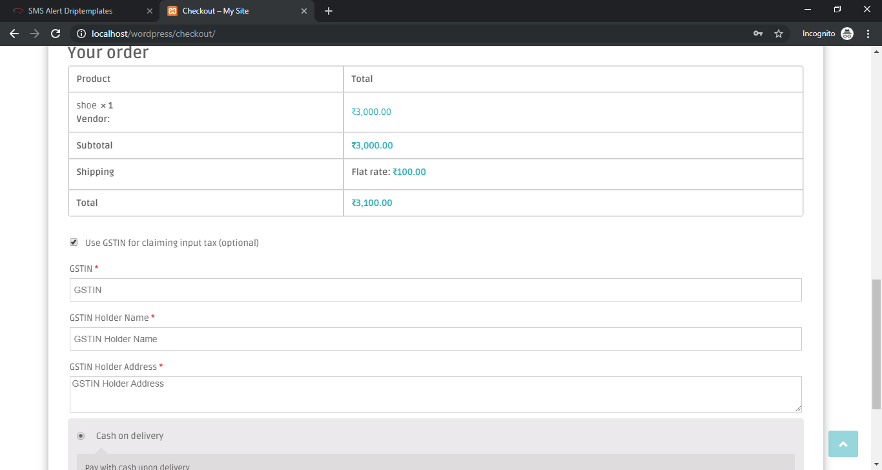
Task: Select the Checkout – My Site tab
Action: tap(226, 11)
